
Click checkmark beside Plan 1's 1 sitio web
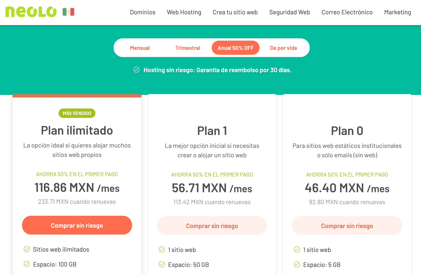point(162,250)
